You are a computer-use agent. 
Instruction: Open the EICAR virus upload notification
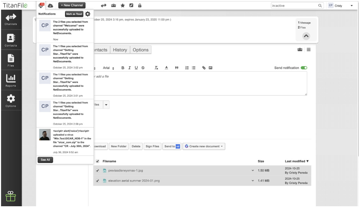[x=65, y=142]
